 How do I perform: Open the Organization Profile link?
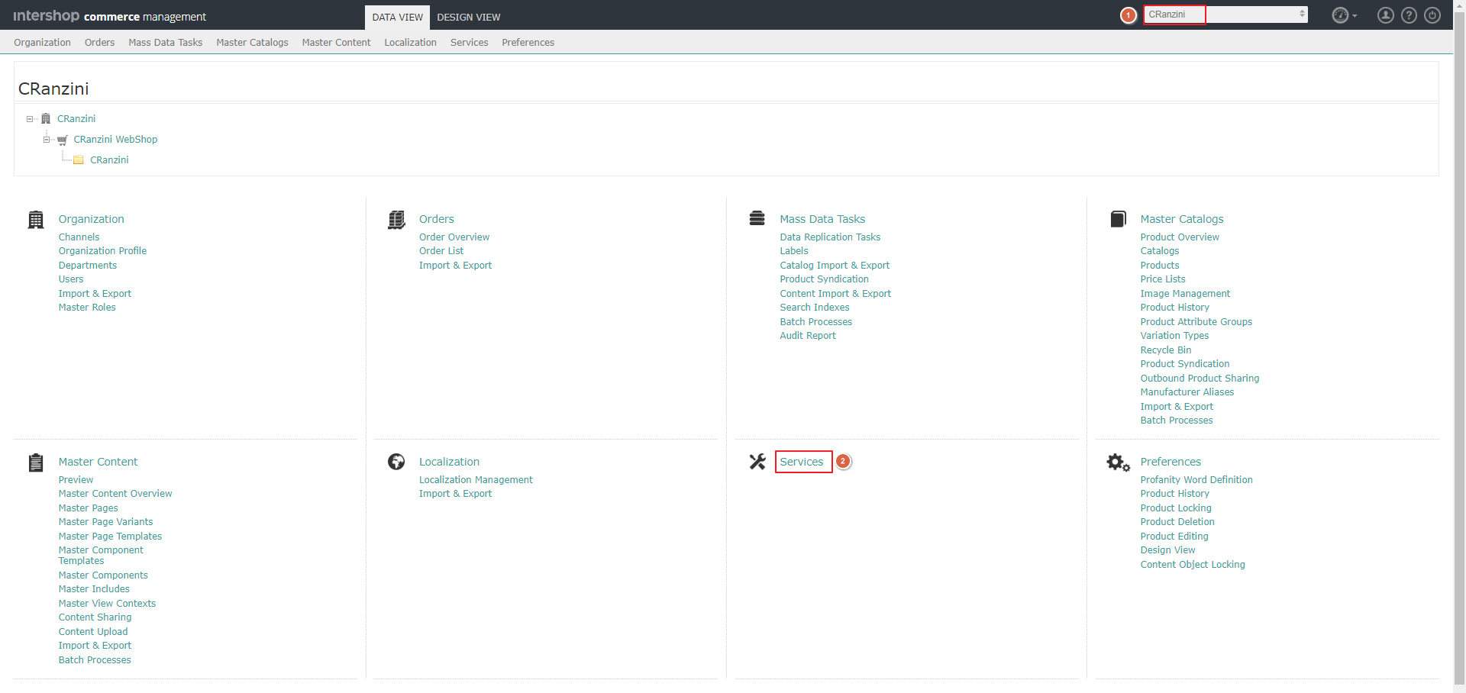[102, 251]
